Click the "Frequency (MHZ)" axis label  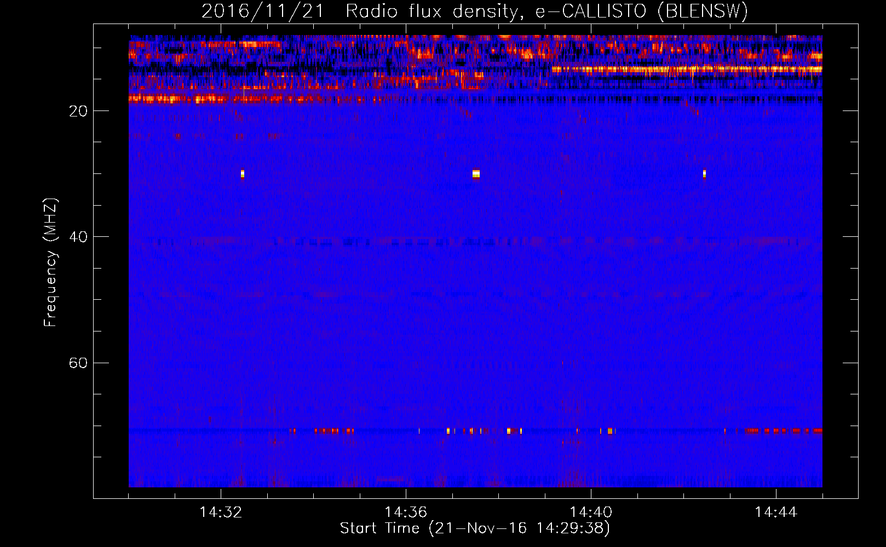pos(50,263)
